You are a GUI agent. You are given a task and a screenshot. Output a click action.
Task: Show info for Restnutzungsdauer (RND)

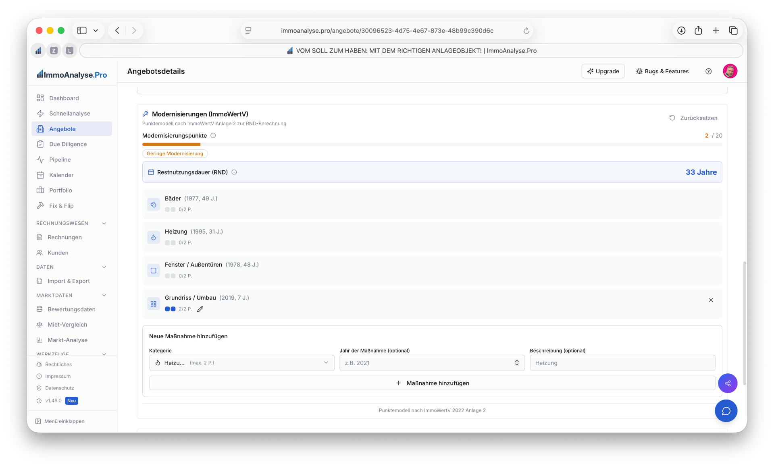click(234, 172)
